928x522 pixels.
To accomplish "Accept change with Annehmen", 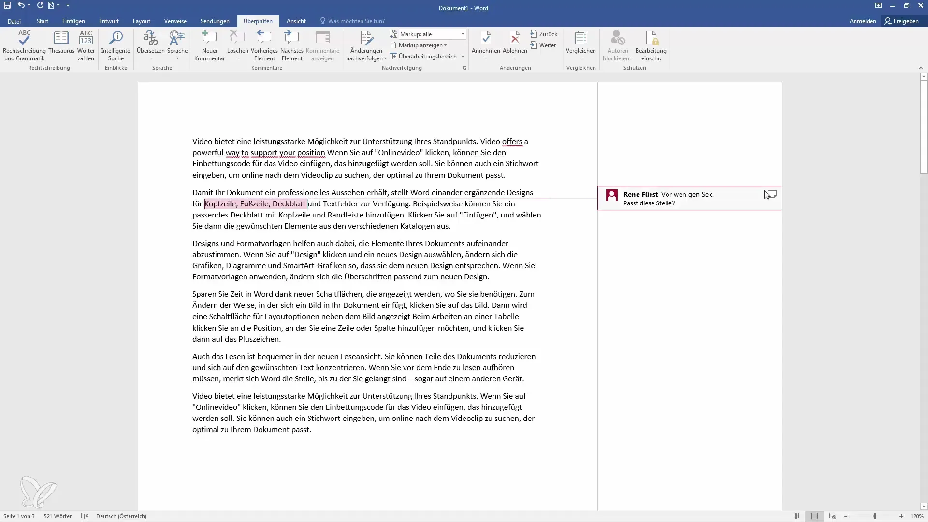I will pos(486,42).
